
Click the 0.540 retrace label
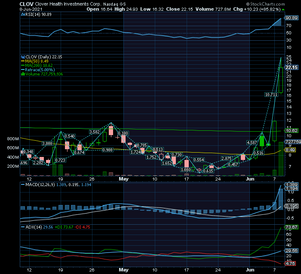pyautogui.click(x=70, y=136)
